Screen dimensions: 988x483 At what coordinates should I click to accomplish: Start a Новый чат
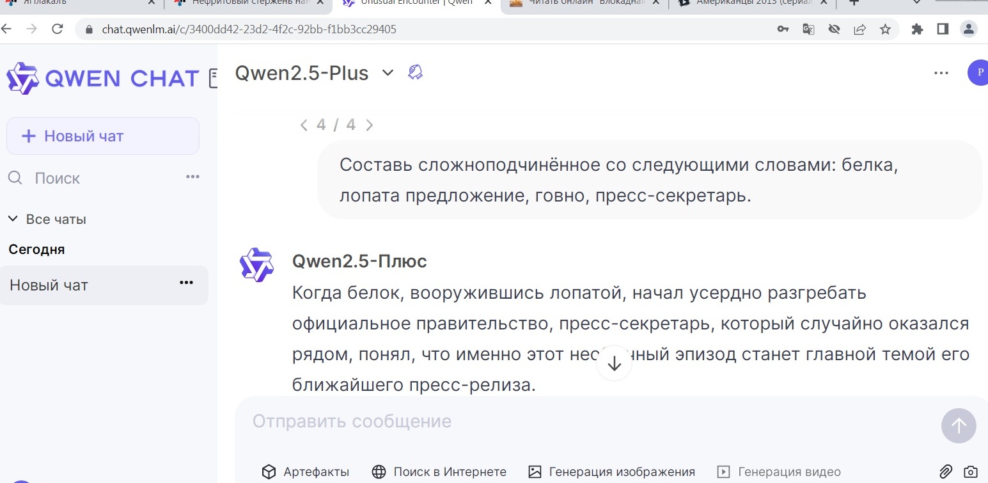click(x=103, y=136)
